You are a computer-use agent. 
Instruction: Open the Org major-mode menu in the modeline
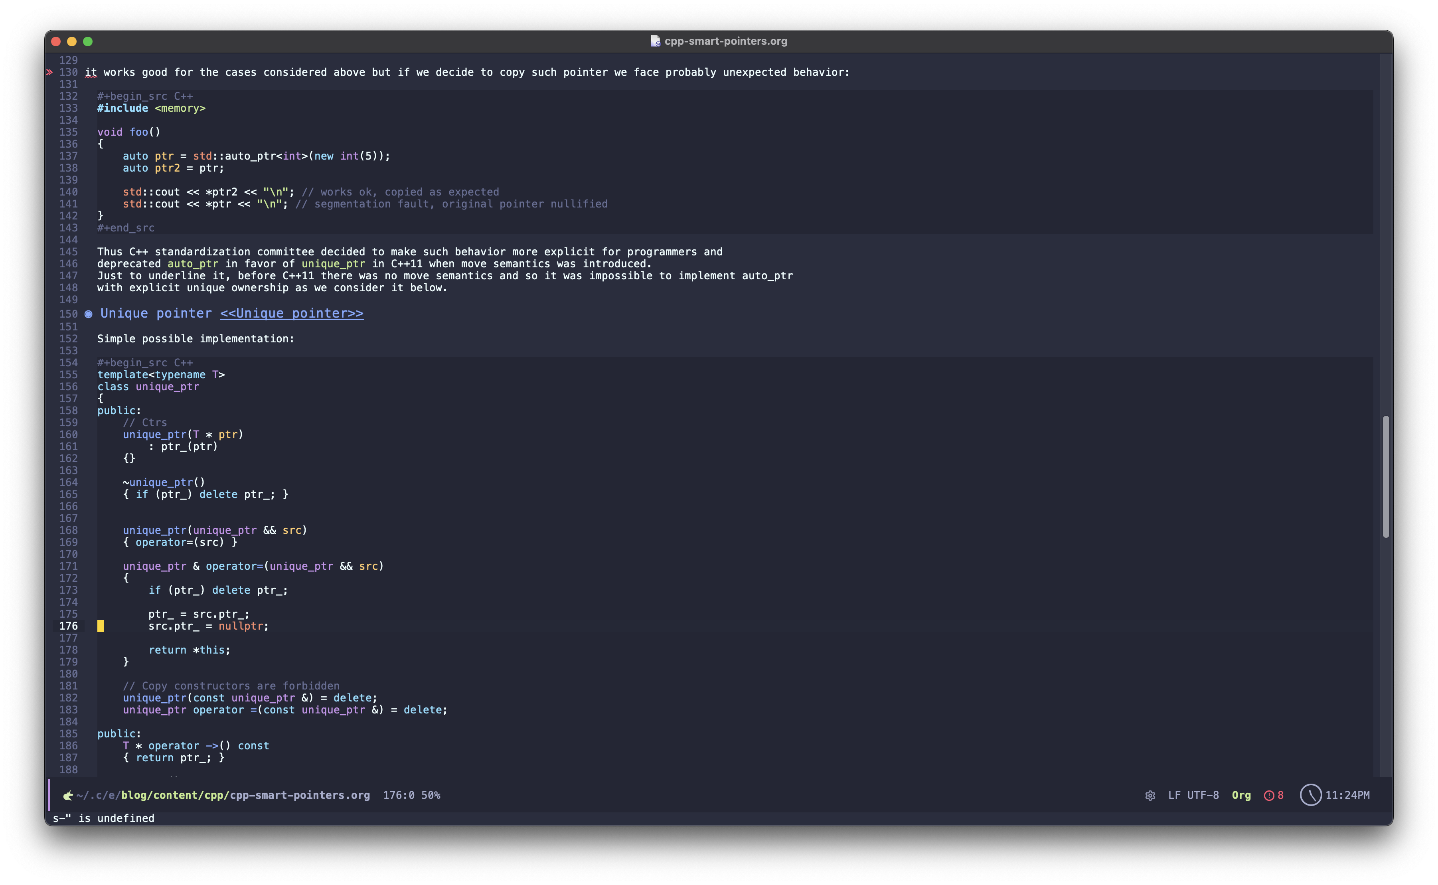pos(1241,796)
